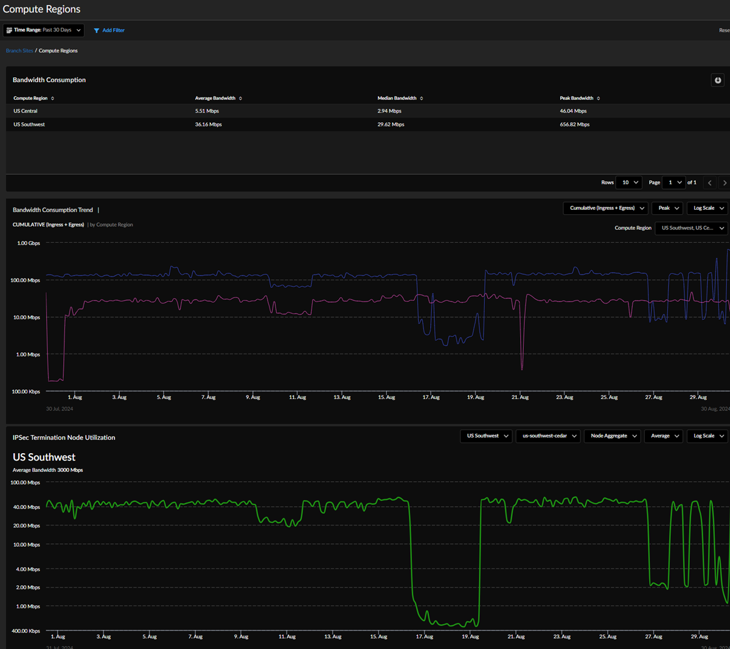The width and height of the screenshot is (730, 649).
Task: Open the Compute Region selector in trend chart
Action: point(692,228)
